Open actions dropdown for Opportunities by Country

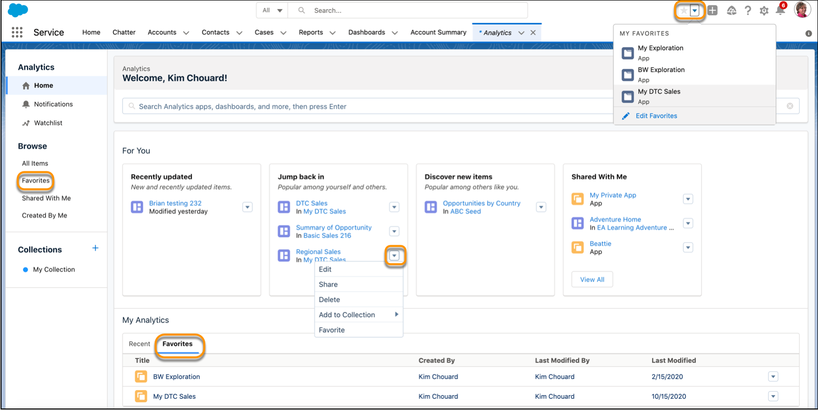tap(541, 207)
